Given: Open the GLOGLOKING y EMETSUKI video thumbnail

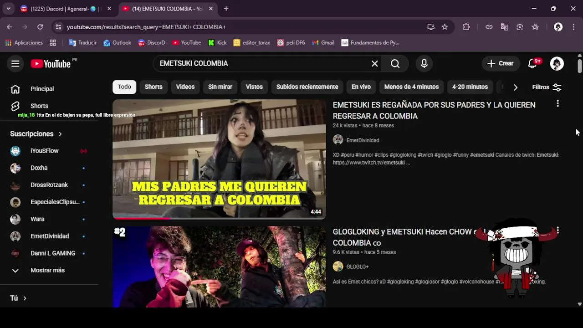Looking at the screenshot, I should click(x=219, y=267).
